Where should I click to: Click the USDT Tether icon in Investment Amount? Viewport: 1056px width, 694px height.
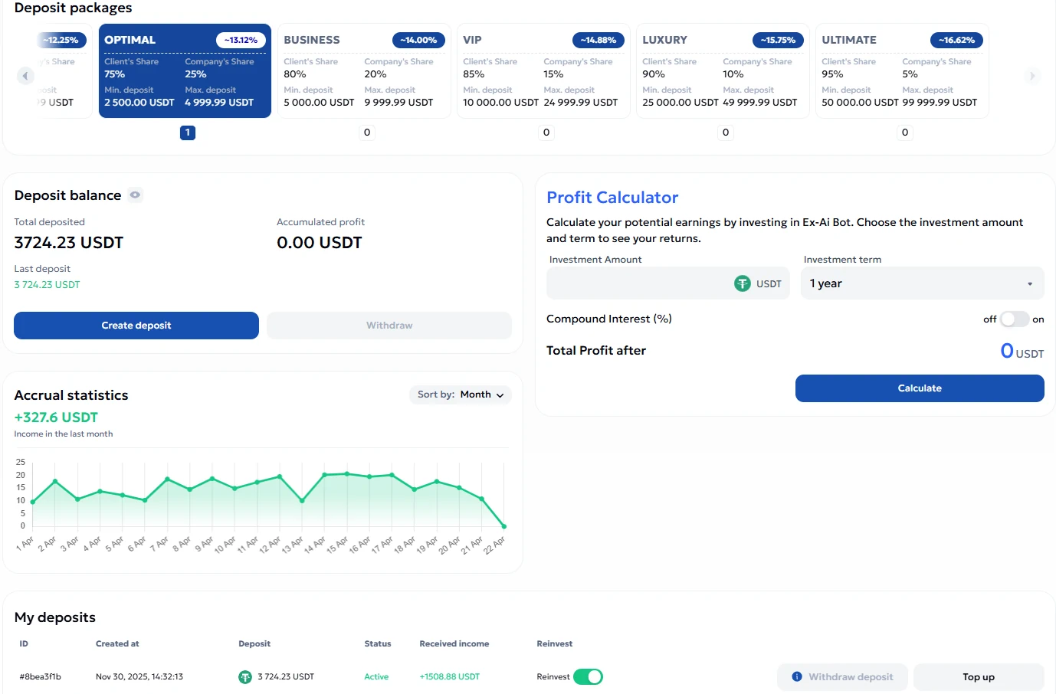point(743,283)
